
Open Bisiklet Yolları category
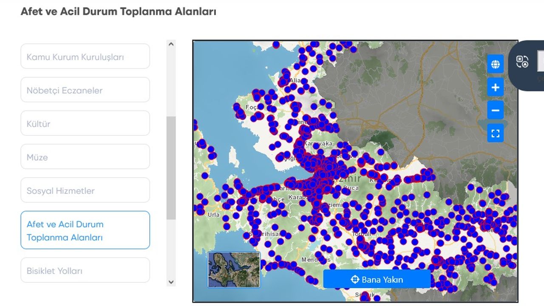click(x=85, y=270)
